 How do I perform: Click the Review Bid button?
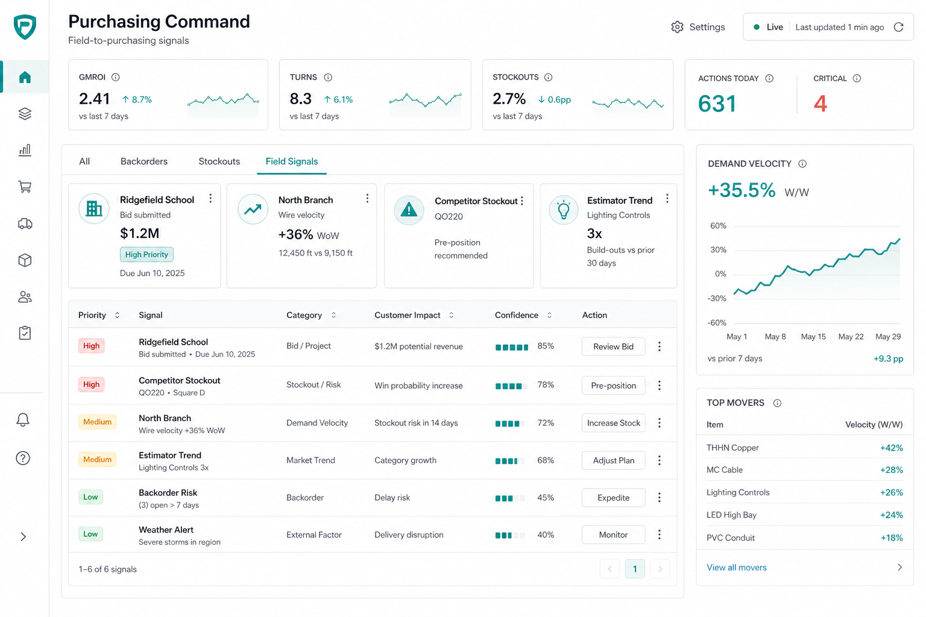click(613, 346)
